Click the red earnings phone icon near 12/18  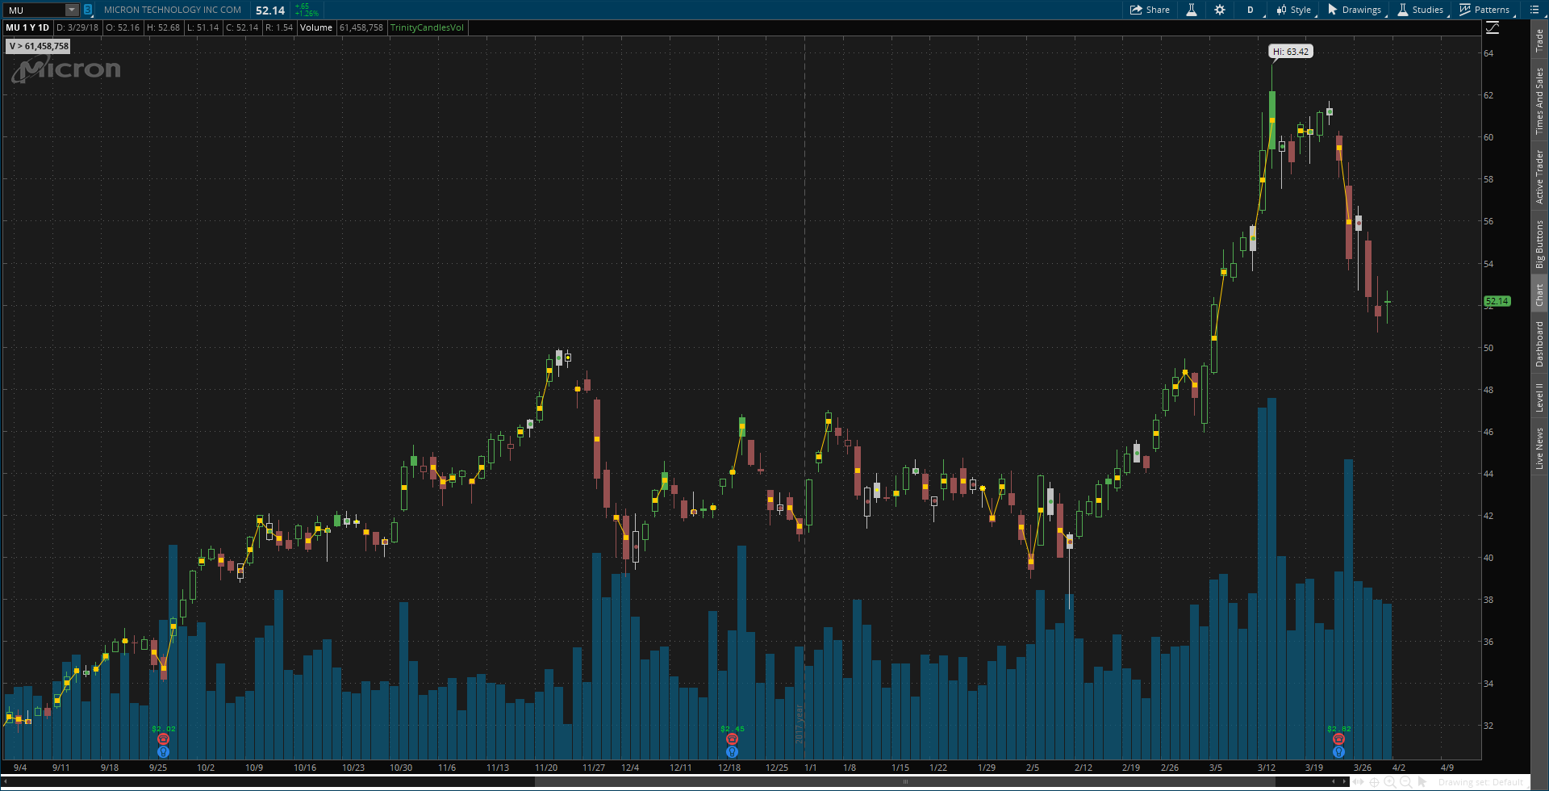(x=732, y=739)
